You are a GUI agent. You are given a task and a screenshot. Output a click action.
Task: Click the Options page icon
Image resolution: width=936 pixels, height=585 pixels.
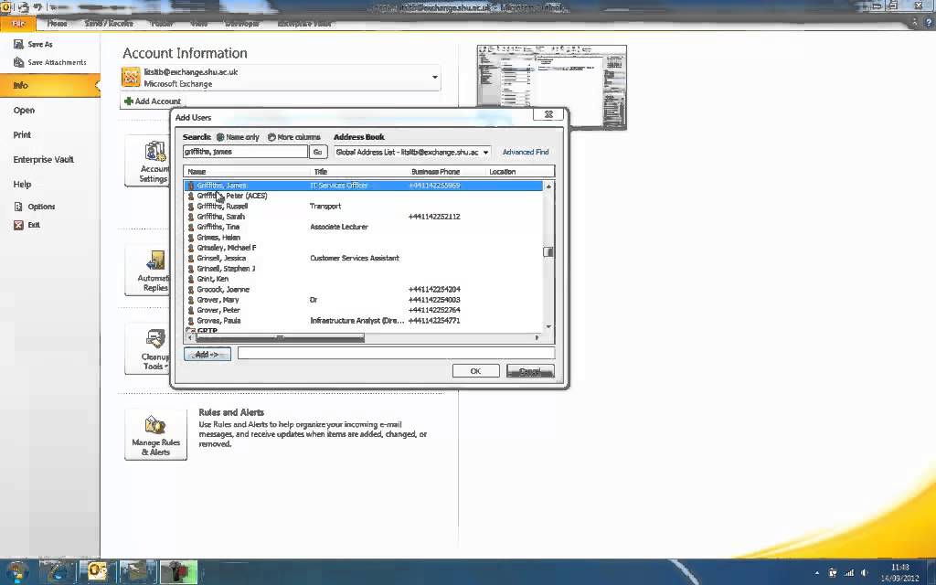coord(18,207)
